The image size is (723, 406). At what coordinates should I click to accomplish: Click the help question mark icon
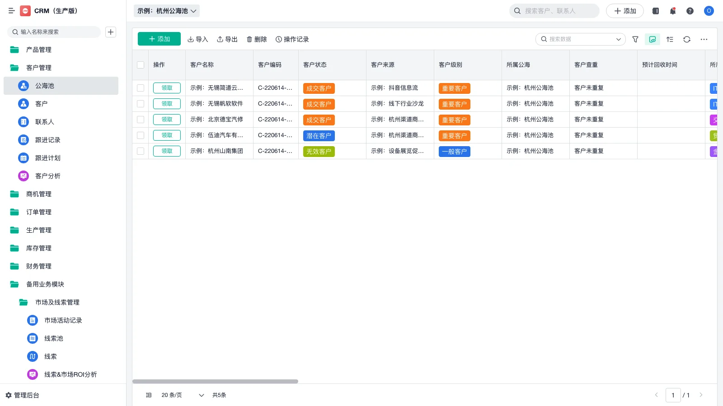pyautogui.click(x=690, y=11)
